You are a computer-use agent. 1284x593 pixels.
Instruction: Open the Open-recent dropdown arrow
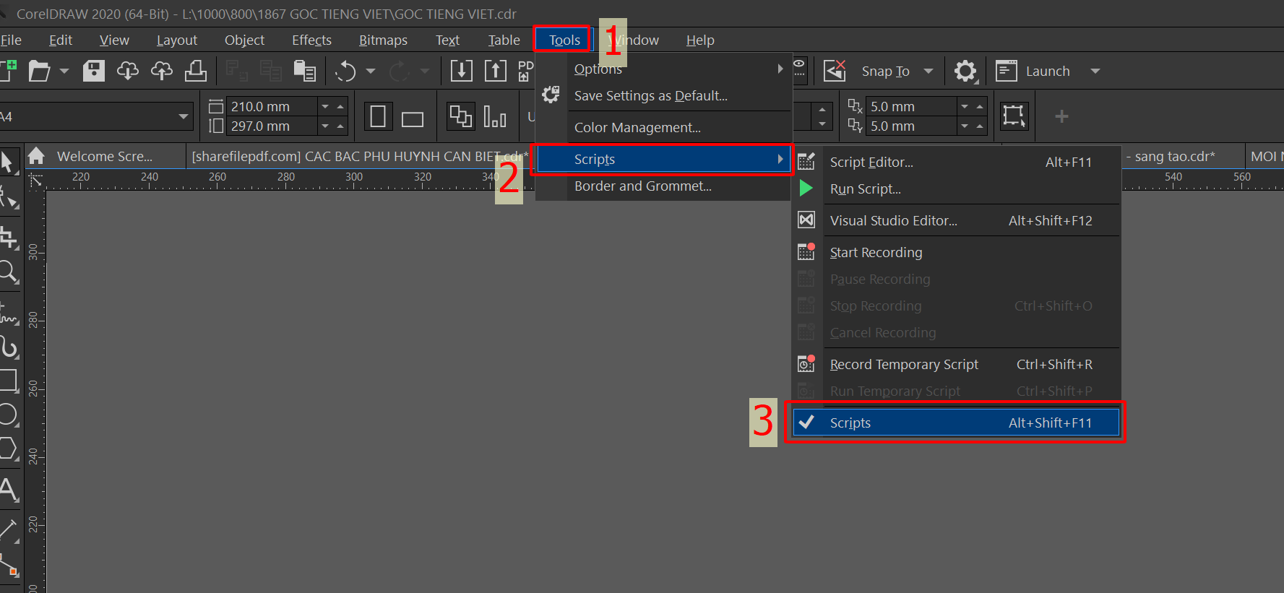[x=64, y=71]
